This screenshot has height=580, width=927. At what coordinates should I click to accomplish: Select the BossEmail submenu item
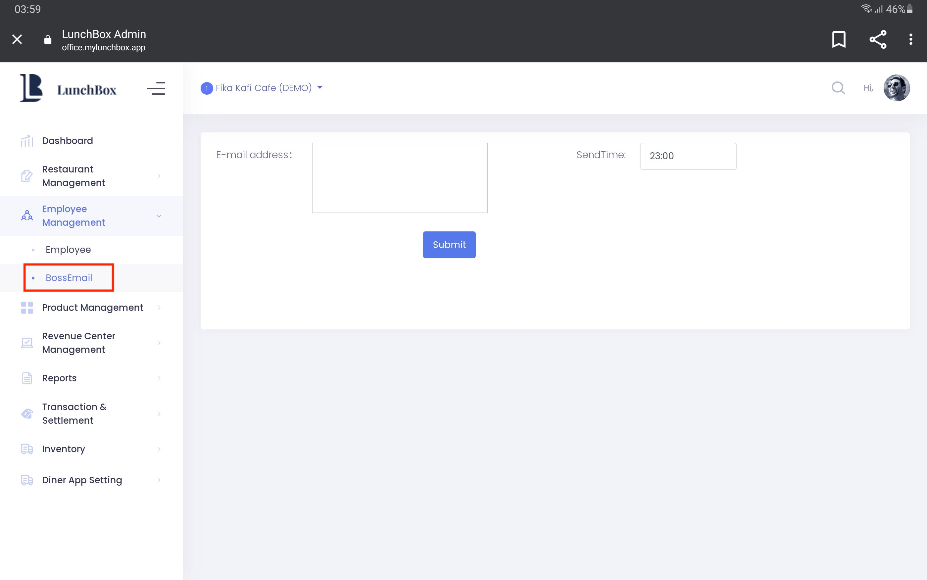pos(69,278)
